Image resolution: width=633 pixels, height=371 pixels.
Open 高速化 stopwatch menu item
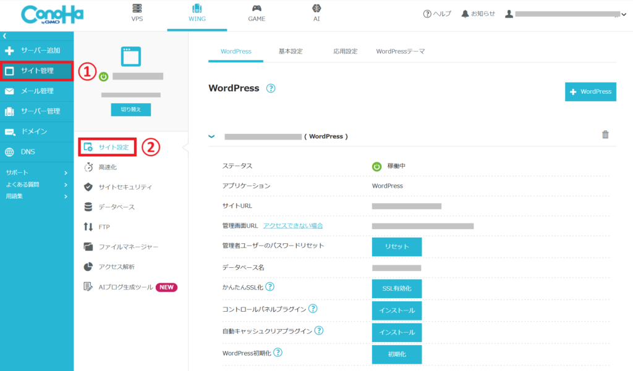click(x=101, y=167)
